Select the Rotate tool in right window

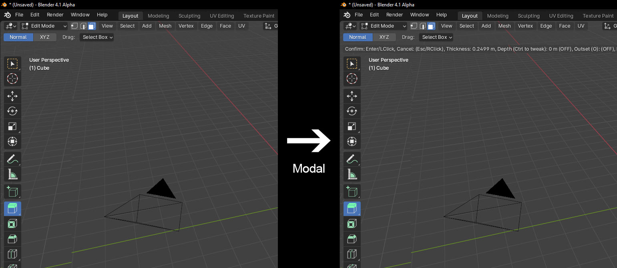coord(352,111)
